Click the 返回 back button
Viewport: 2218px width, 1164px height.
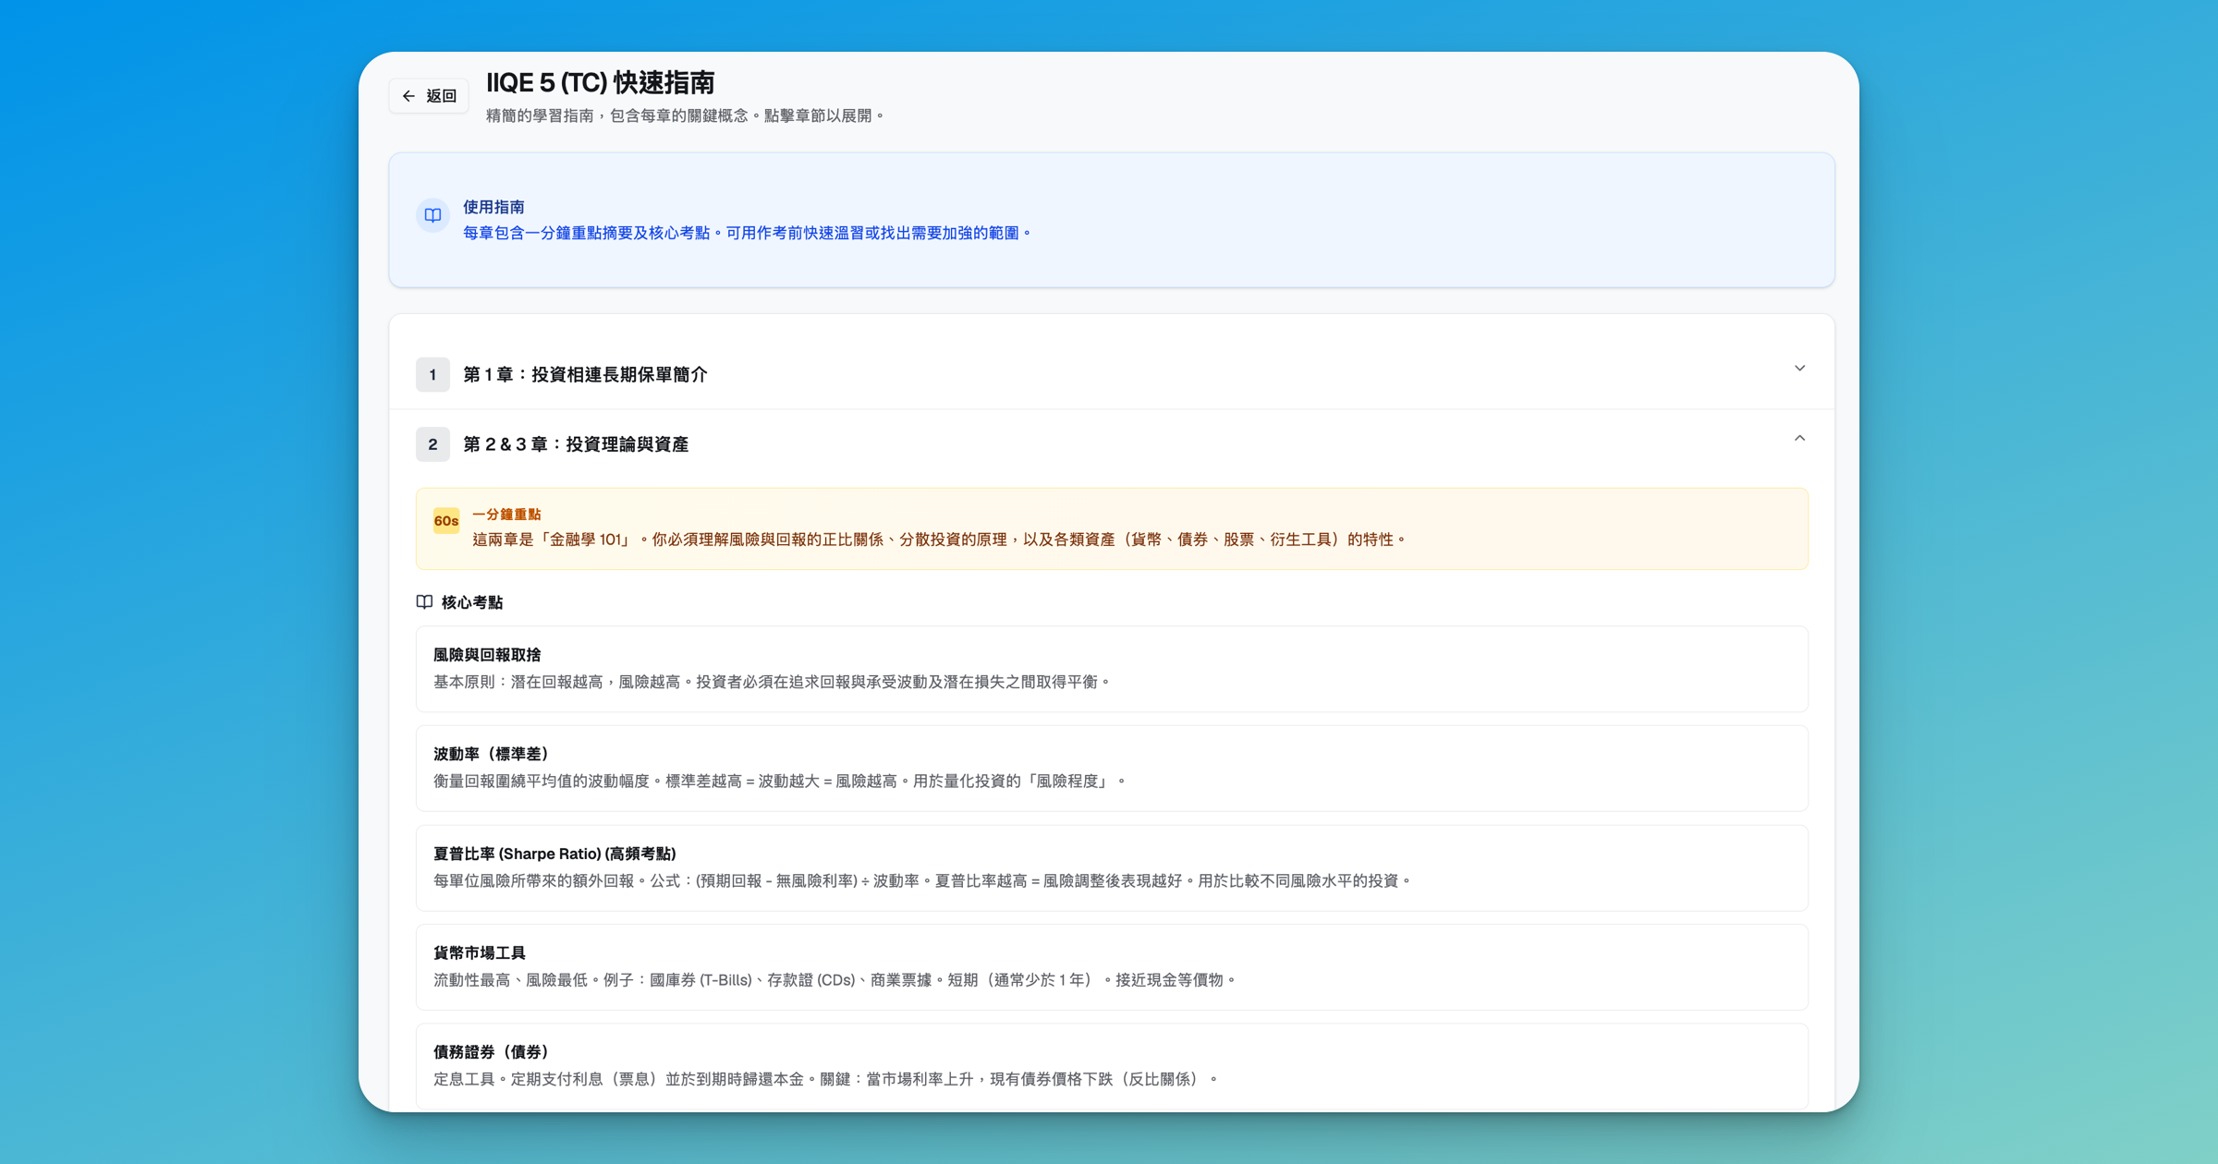[429, 96]
